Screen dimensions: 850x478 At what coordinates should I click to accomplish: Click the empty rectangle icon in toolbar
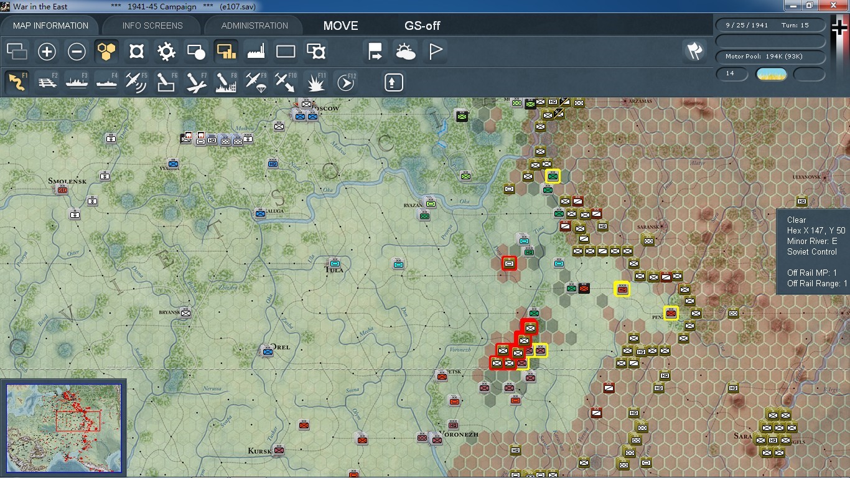286,51
